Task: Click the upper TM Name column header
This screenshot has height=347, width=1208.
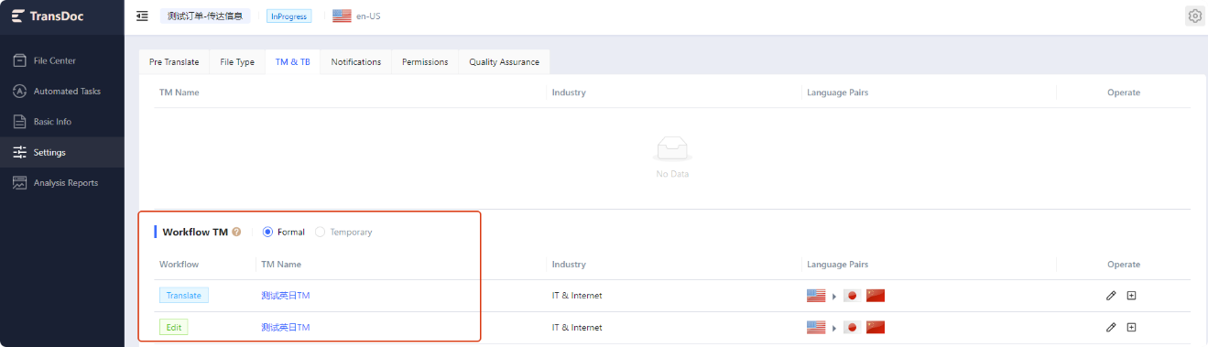Action: (x=180, y=92)
